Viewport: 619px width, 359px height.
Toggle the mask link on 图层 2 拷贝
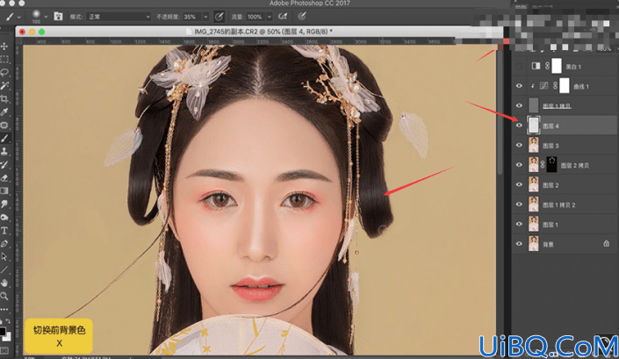[543, 165]
